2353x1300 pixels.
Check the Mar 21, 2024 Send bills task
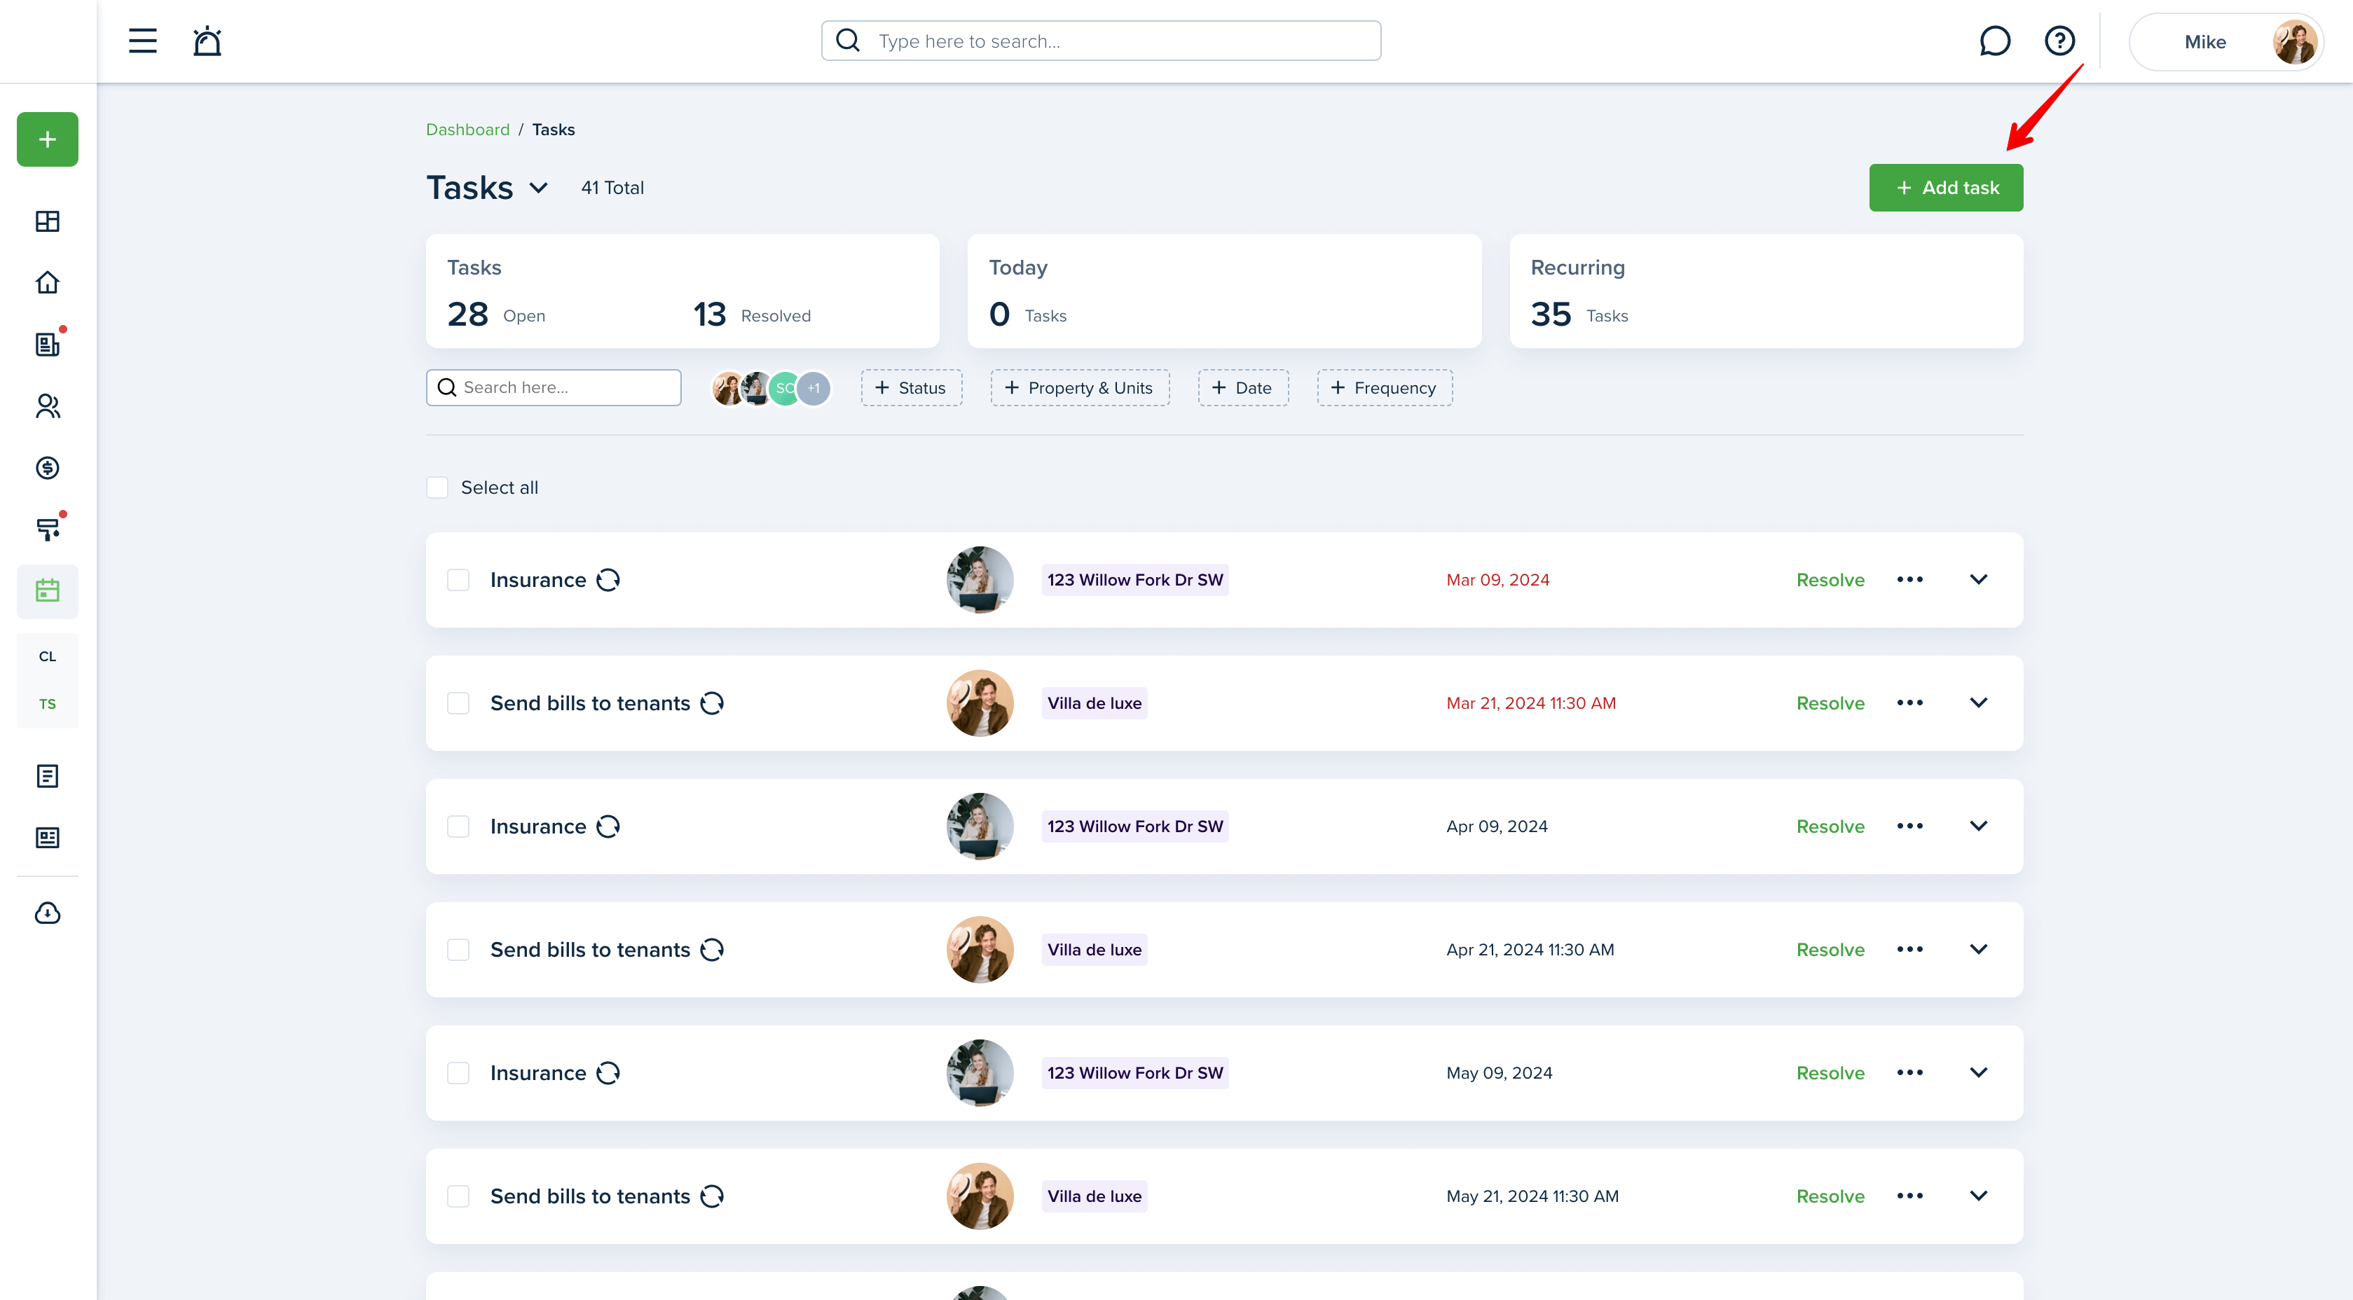pos(458,703)
